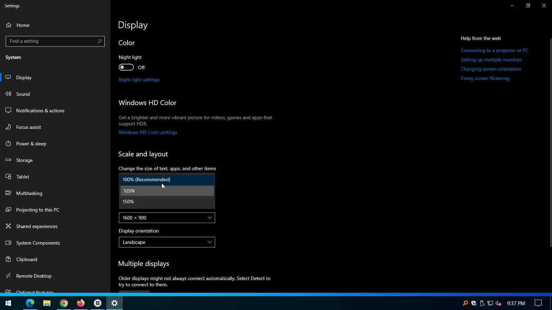Click the System Components label
Image resolution: width=552 pixels, height=310 pixels.
pyautogui.click(x=38, y=243)
